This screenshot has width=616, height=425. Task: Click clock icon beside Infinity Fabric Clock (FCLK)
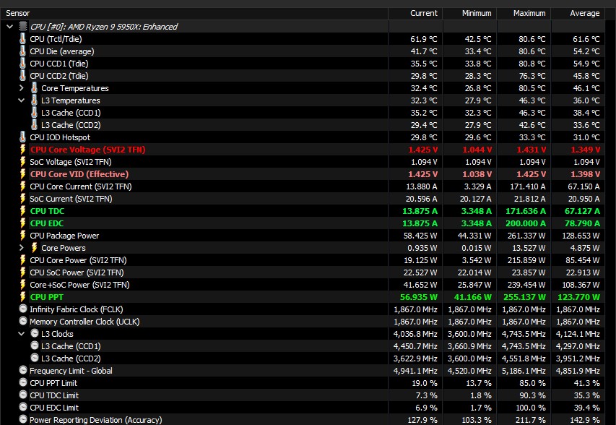tap(23, 309)
